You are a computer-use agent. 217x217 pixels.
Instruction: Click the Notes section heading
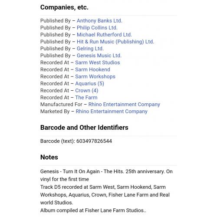tap(49, 157)
